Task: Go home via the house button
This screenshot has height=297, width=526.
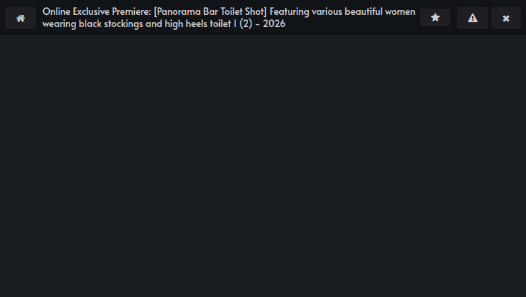Action: (x=20, y=18)
